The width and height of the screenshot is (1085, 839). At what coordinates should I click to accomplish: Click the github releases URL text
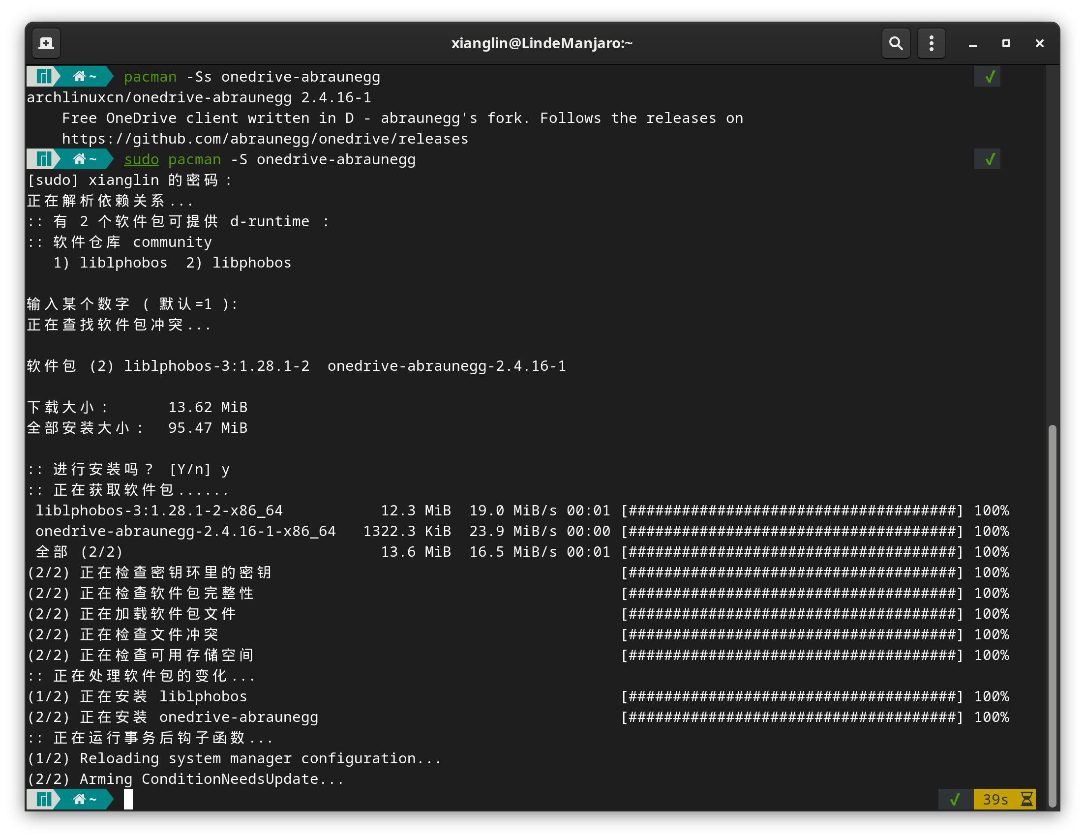click(265, 139)
